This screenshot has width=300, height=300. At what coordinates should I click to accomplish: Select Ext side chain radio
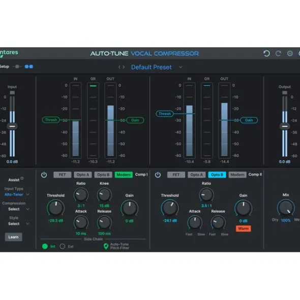63,246
